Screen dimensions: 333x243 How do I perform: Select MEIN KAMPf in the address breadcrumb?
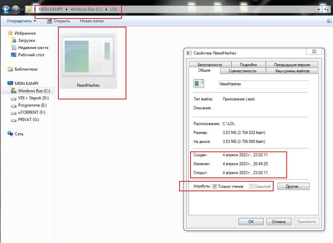(x=50, y=9)
